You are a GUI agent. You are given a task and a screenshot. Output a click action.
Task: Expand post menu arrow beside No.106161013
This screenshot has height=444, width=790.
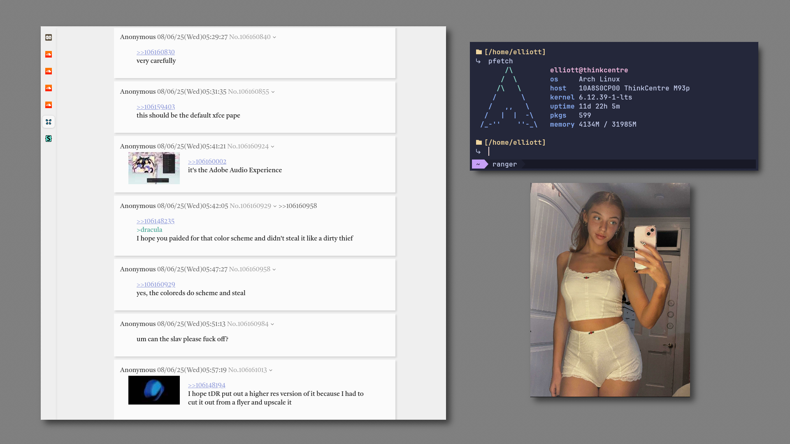tap(270, 370)
